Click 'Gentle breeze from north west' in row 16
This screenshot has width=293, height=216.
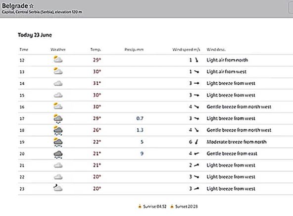coord(239,107)
